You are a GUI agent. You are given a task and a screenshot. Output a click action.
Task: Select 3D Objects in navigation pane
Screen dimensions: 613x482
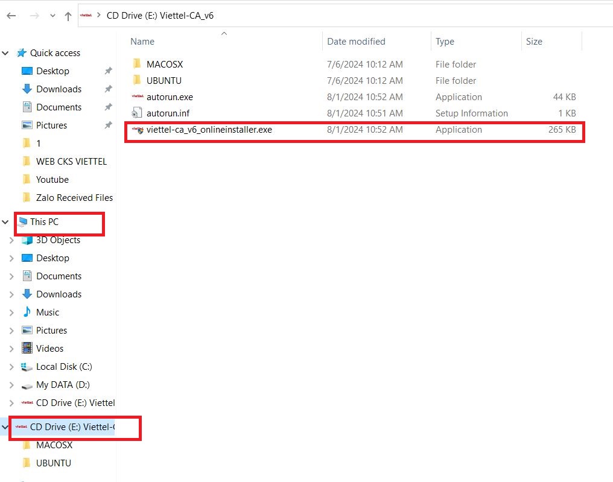(x=58, y=239)
